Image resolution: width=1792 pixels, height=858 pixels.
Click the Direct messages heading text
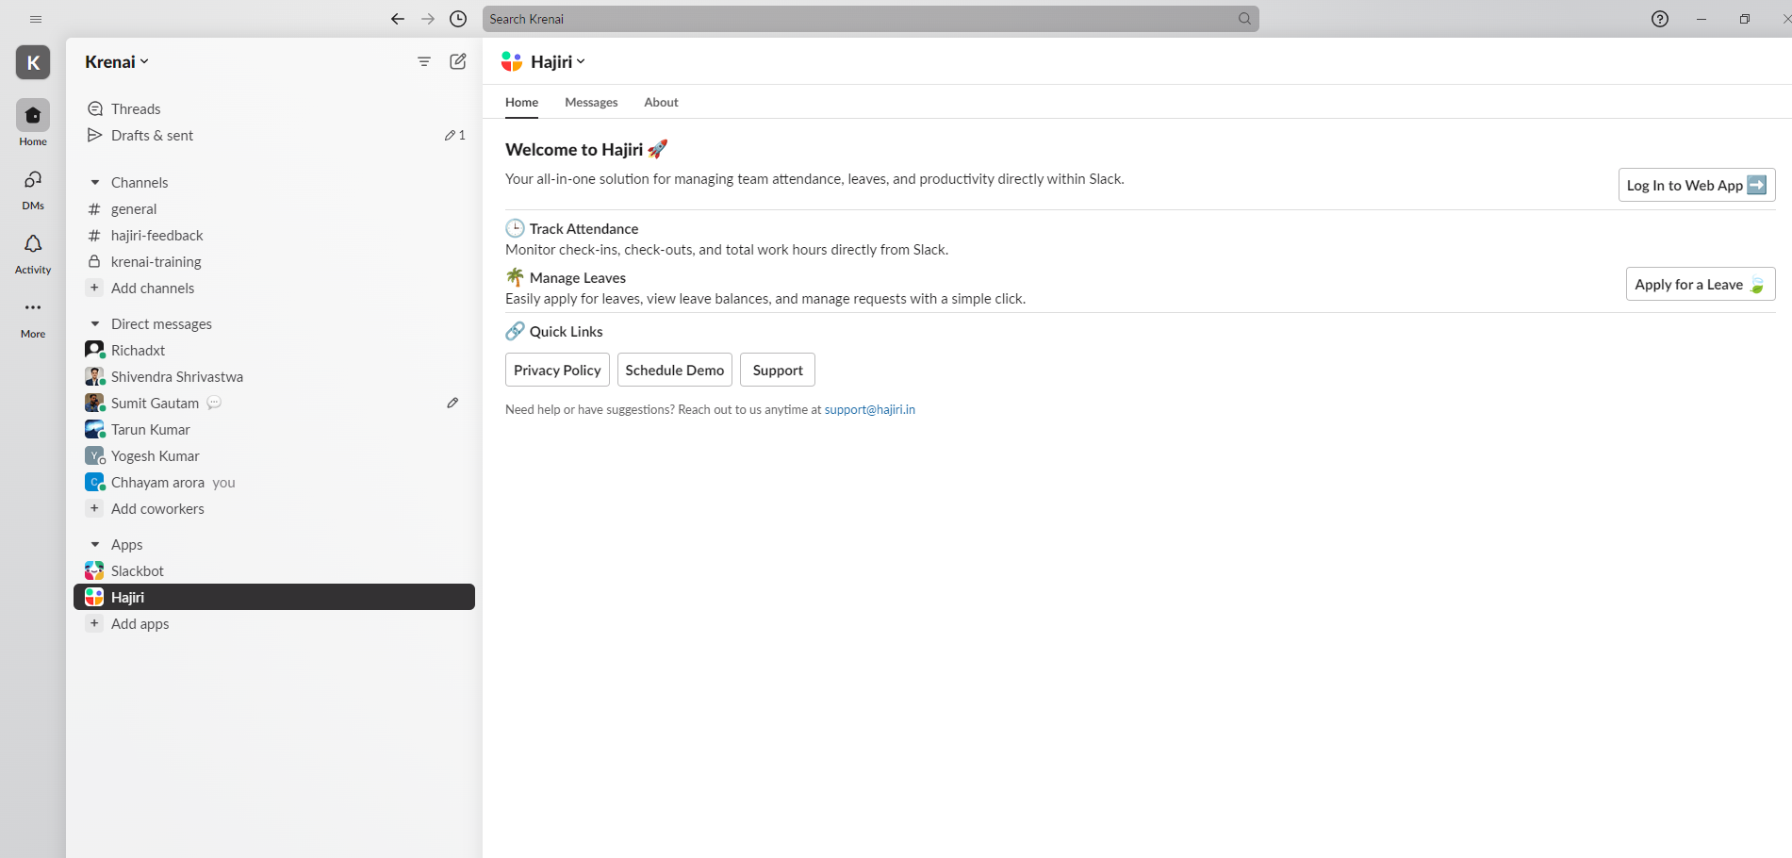coord(161,323)
